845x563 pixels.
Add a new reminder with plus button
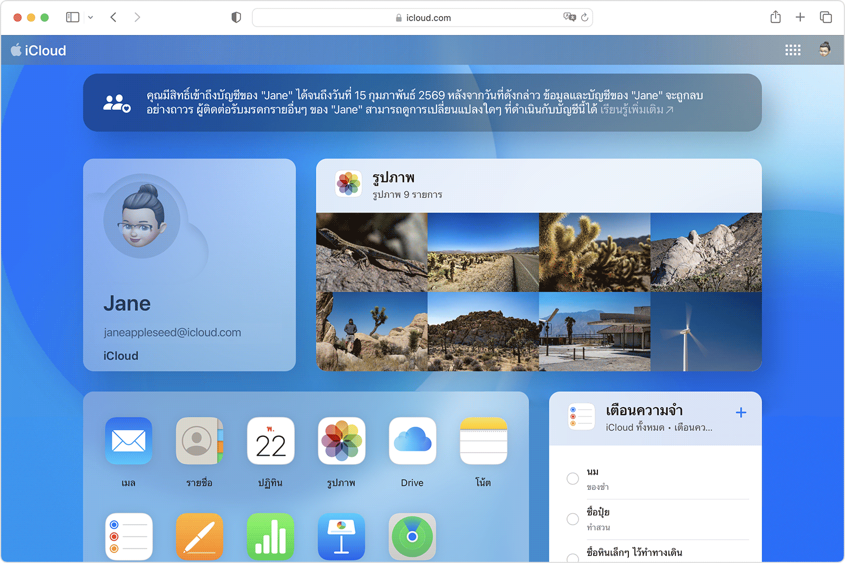click(x=741, y=413)
